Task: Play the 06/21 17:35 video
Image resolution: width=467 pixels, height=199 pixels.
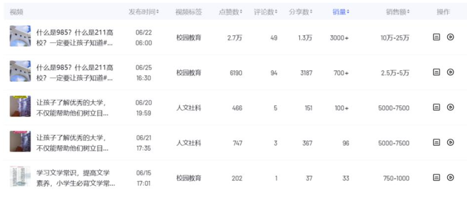Action: 450,142
